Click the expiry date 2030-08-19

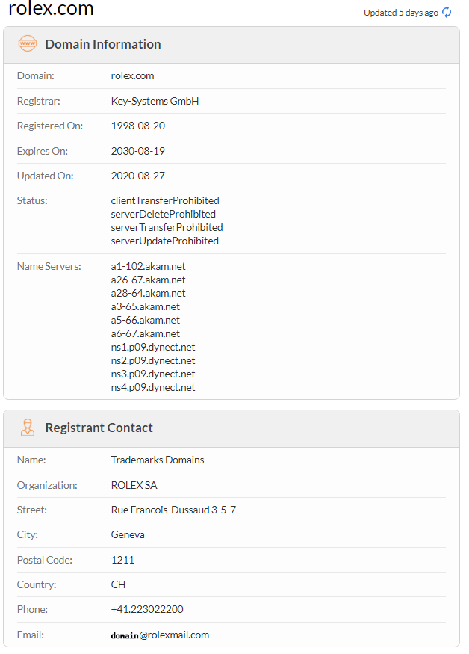[x=138, y=151]
